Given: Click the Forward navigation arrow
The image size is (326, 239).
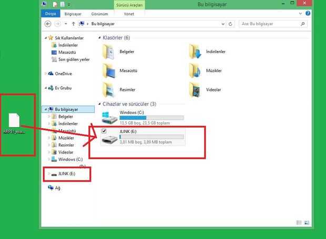Looking at the screenshot, I should pyautogui.click(x=58, y=24).
